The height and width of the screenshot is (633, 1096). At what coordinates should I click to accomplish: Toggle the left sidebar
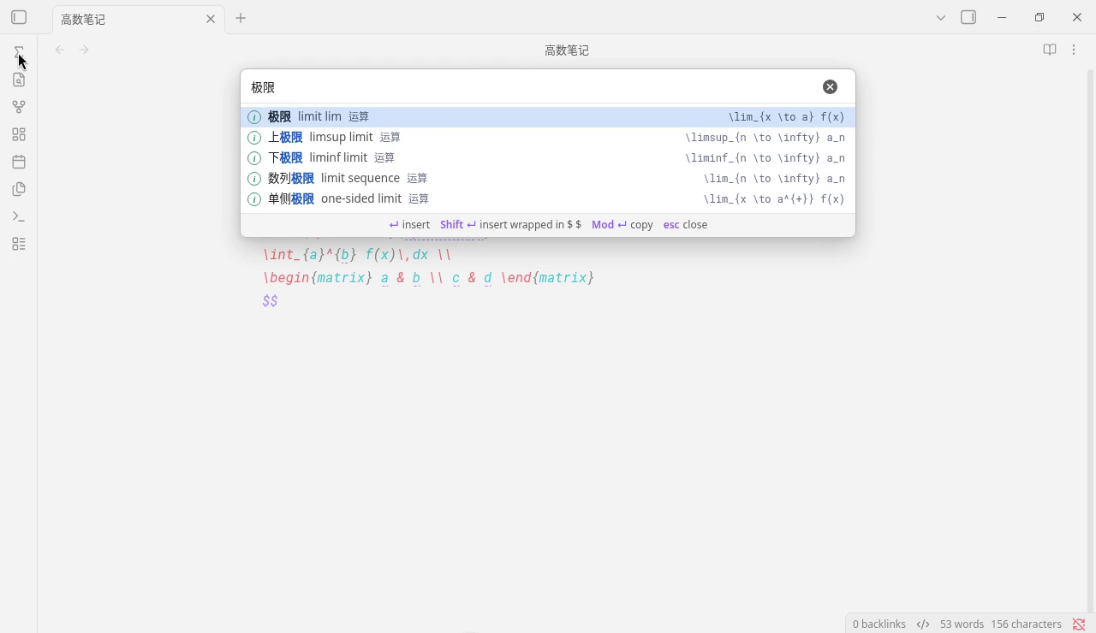point(19,17)
